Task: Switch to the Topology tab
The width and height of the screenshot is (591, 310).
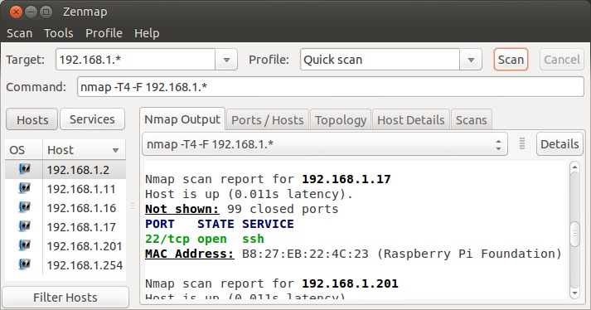Action: pos(341,120)
